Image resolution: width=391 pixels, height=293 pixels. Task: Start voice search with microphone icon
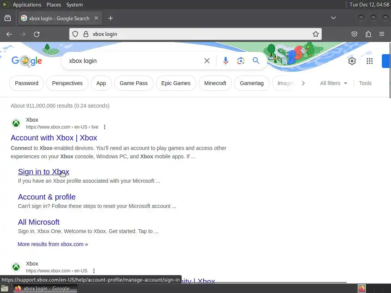225,61
